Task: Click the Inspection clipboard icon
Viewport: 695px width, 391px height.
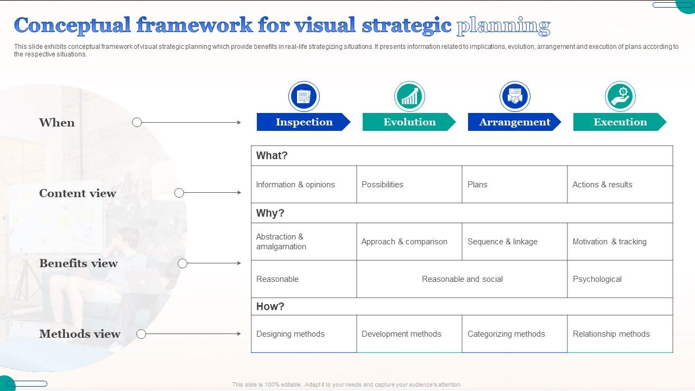Action: (304, 97)
